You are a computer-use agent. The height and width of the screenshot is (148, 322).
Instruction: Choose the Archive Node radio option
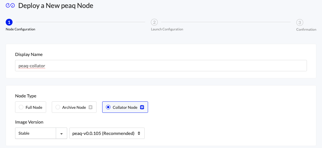pyautogui.click(x=58, y=107)
